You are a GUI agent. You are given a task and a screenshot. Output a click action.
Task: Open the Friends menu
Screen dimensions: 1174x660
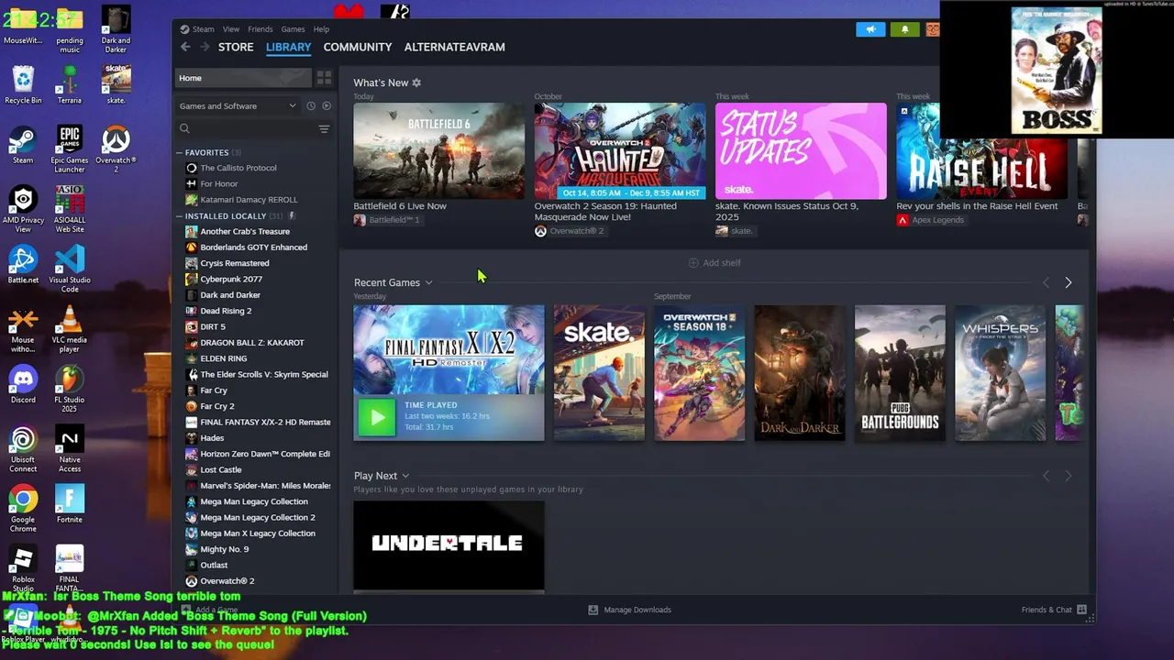[260, 29]
